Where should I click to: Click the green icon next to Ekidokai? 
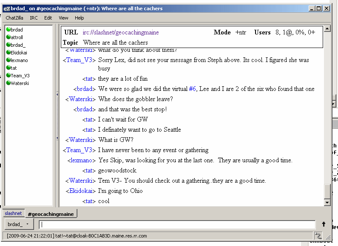8,53
